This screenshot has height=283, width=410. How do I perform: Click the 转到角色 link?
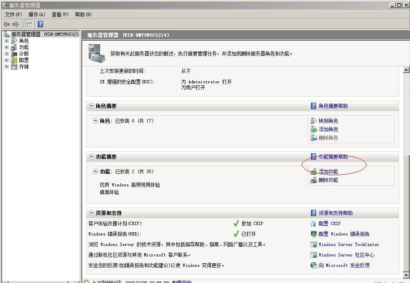tap(328, 121)
